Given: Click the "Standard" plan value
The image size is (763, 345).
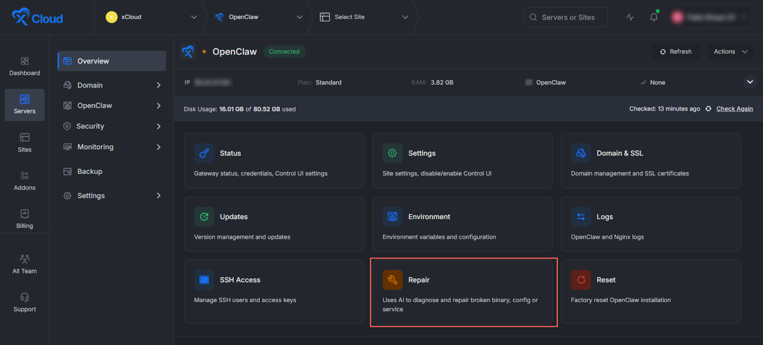Looking at the screenshot, I should pos(329,83).
